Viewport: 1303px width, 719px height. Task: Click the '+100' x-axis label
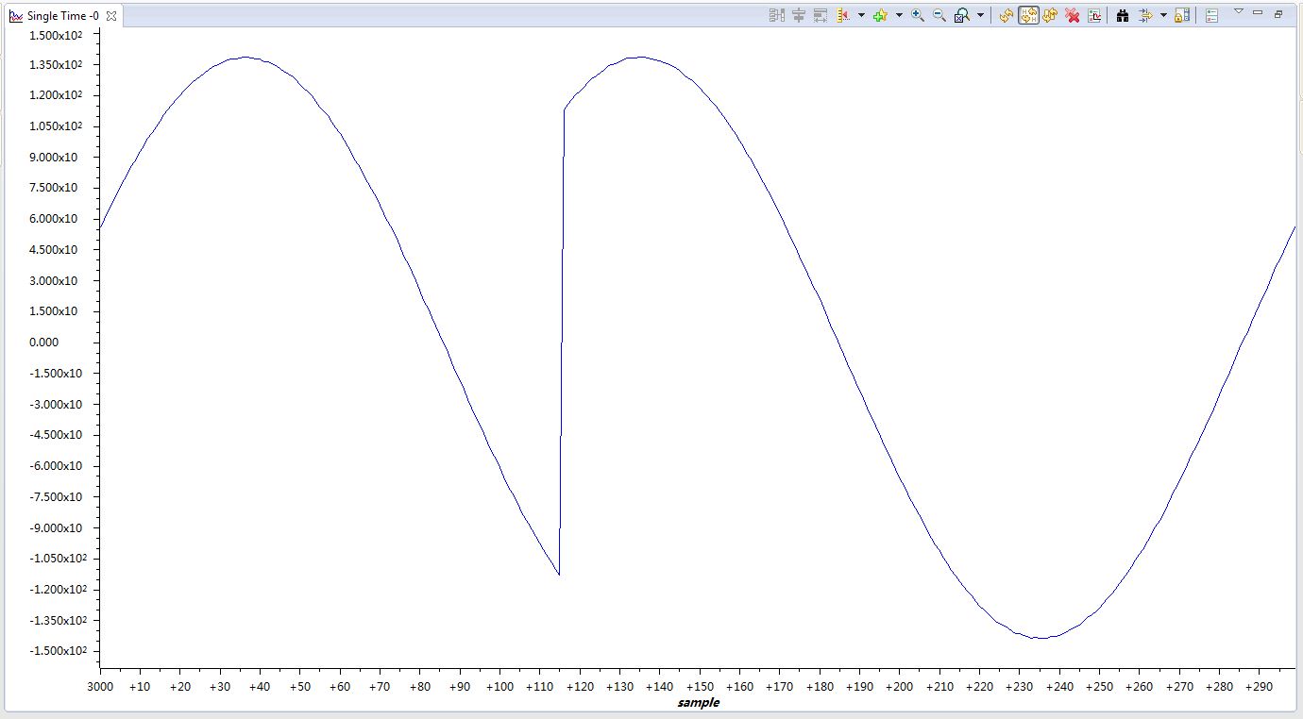point(499,687)
